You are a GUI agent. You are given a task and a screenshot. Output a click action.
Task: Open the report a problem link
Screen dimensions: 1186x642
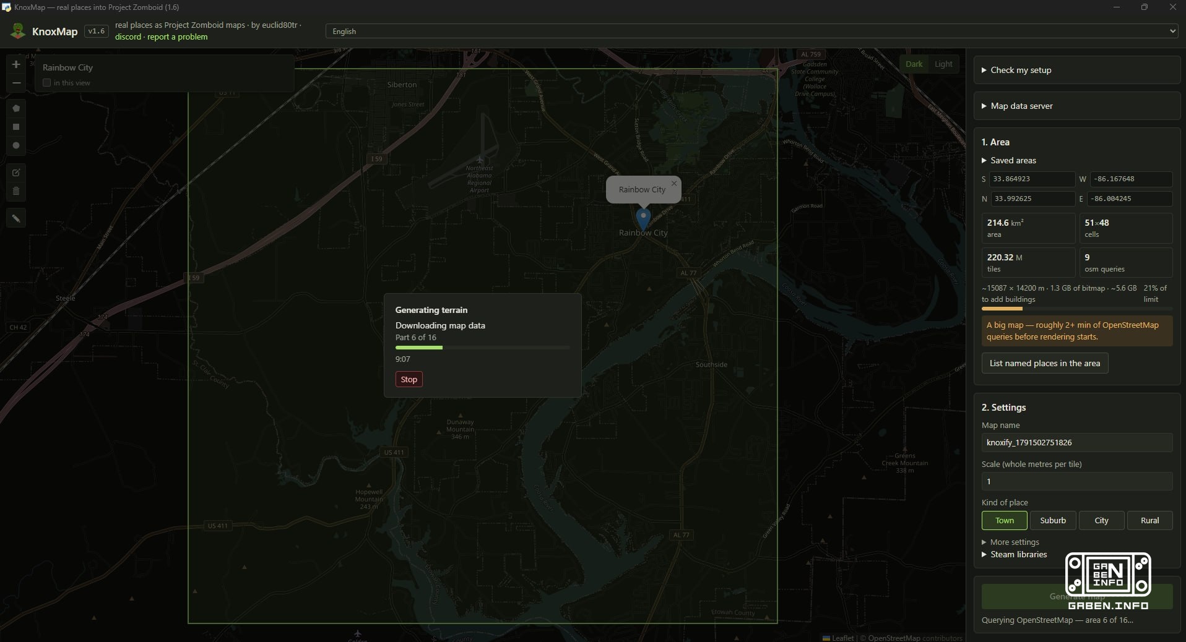coord(177,36)
